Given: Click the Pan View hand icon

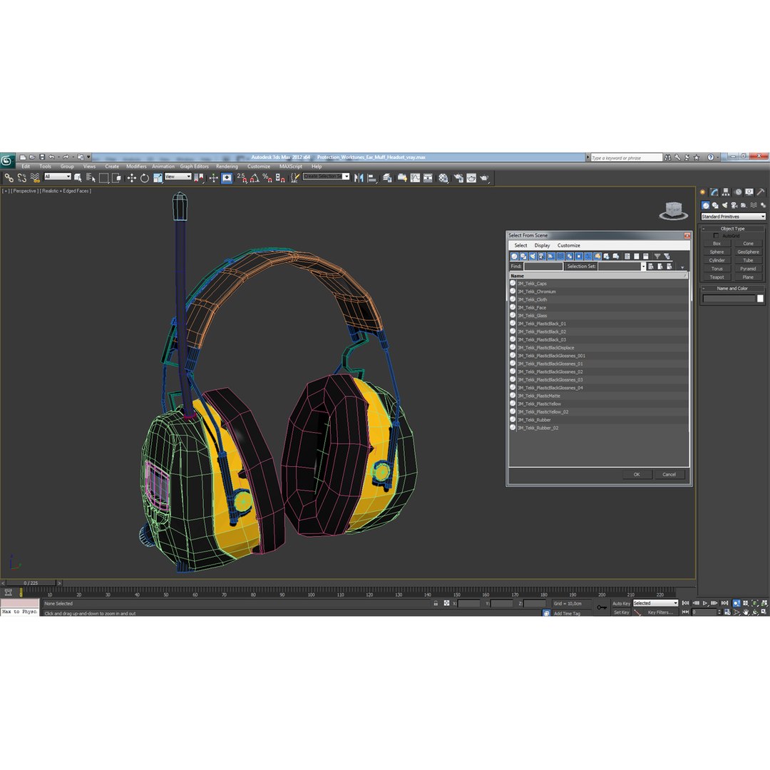Looking at the screenshot, I should coord(746,612).
